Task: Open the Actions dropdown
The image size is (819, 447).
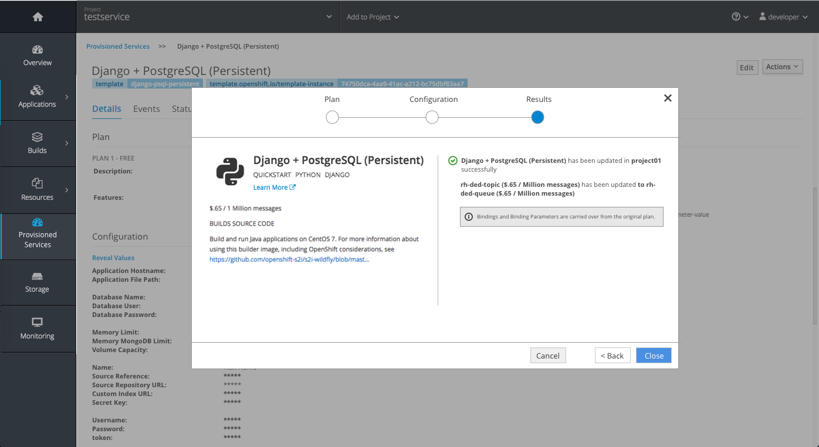Action: coord(783,67)
